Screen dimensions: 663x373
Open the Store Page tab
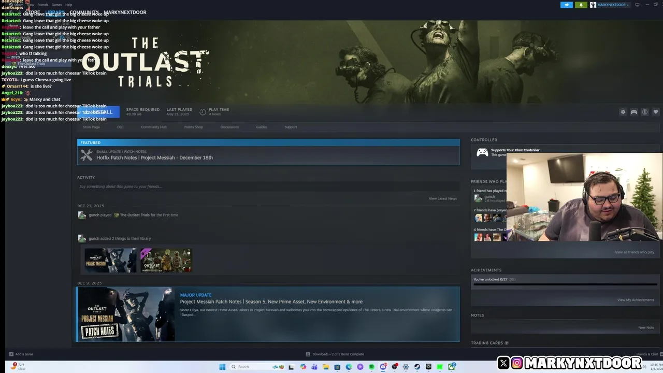[x=91, y=127]
